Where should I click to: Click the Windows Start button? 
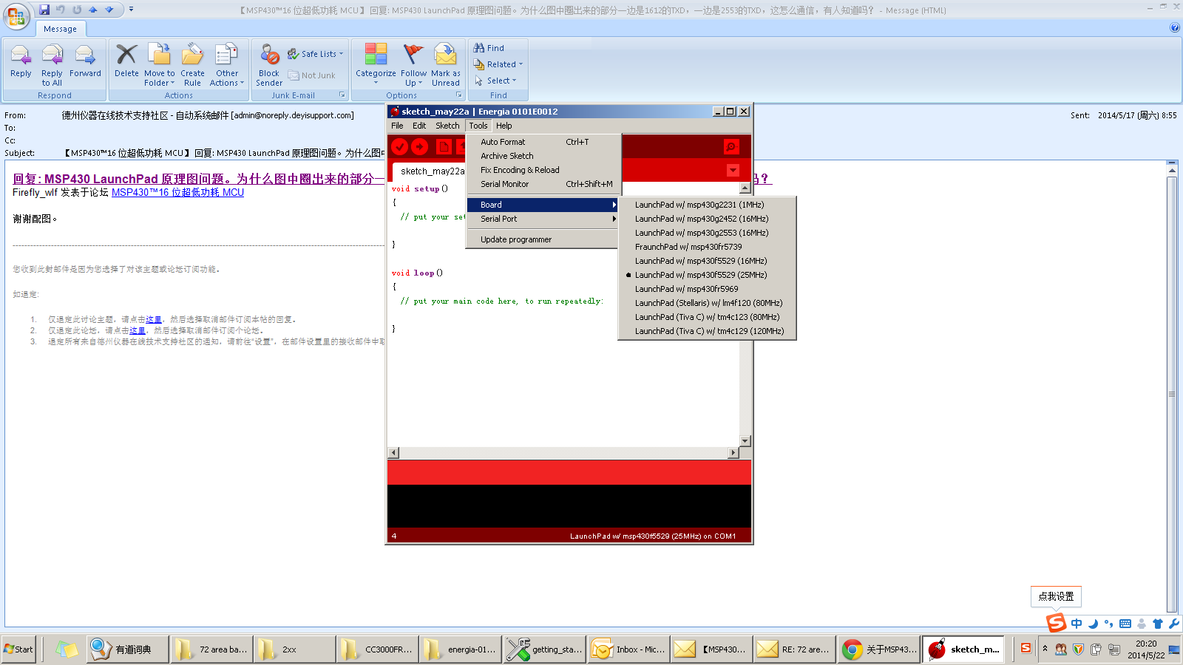18,649
